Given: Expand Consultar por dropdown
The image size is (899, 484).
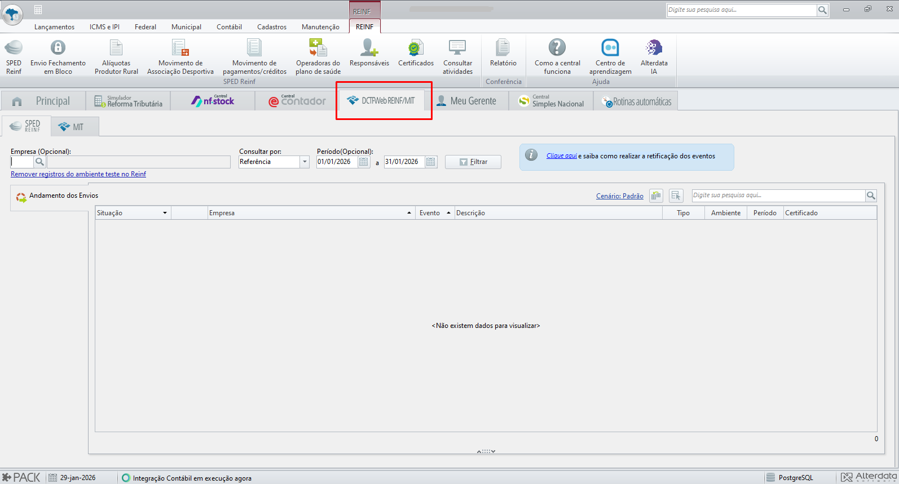Looking at the screenshot, I should pos(305,162).
